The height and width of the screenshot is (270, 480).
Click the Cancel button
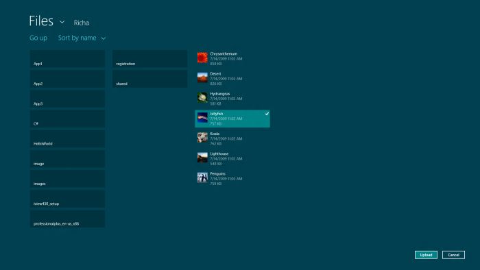[453, 255]
